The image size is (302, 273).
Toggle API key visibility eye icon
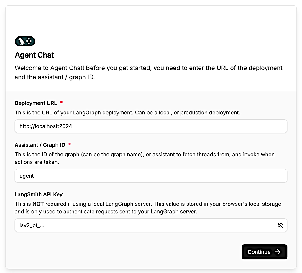coord(280,225)
